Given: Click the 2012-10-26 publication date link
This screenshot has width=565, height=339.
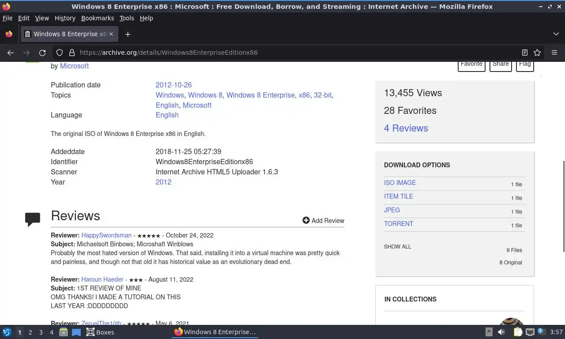Looking at the screenshot, I should coord(173,85).
